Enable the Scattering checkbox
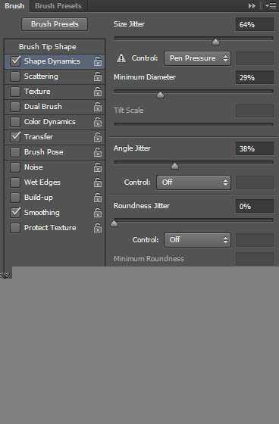Image resolution: width=279 pixels, height=424 pixels. 15,76
